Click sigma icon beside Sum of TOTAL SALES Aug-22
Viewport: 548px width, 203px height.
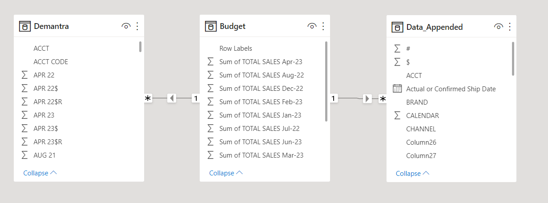(210, 75)
